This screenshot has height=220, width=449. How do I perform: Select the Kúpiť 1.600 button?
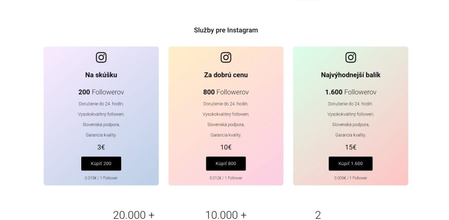coord(351,163)
